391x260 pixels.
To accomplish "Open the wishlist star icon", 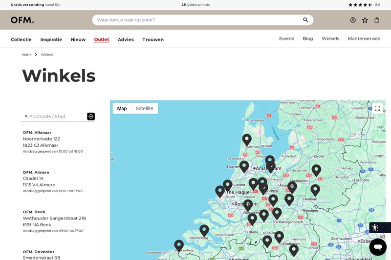I will pyautogui.click(x=365, y=20).
